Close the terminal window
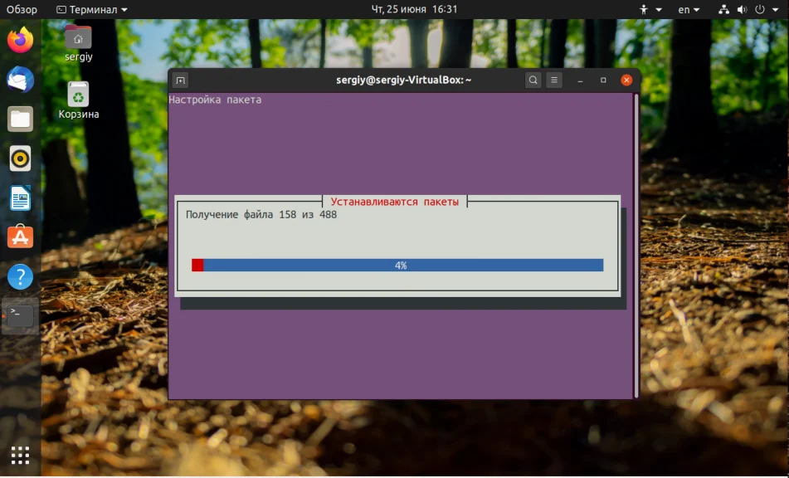Viewport: 789px width, 478px height. tap(626, 80)
